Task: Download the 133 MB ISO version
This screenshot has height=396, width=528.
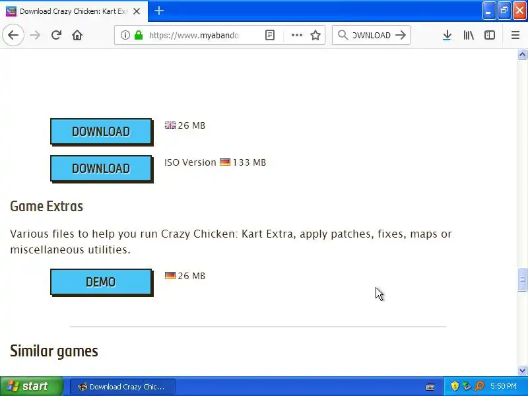Action: (x=101, y=168)
